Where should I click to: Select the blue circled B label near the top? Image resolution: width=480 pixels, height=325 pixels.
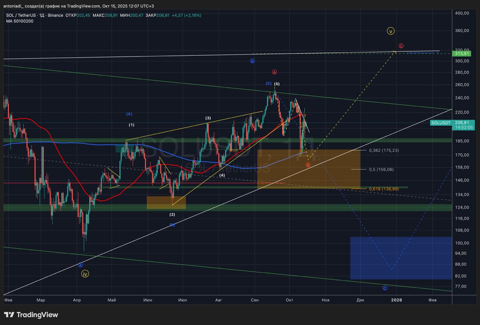252,61
